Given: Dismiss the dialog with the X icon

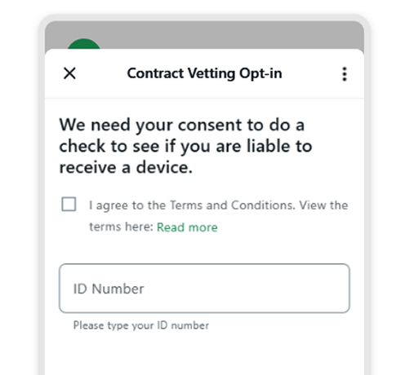Looking at the screenshot, I should 69,73.
